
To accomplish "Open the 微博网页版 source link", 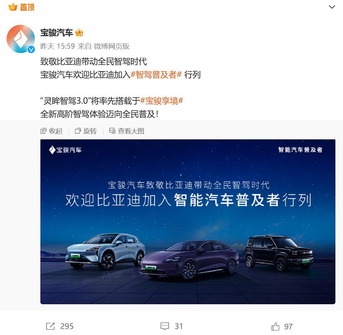I will [112, 46].
